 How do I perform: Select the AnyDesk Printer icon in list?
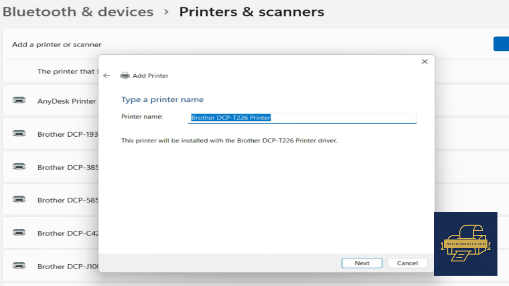pos(19,101)
